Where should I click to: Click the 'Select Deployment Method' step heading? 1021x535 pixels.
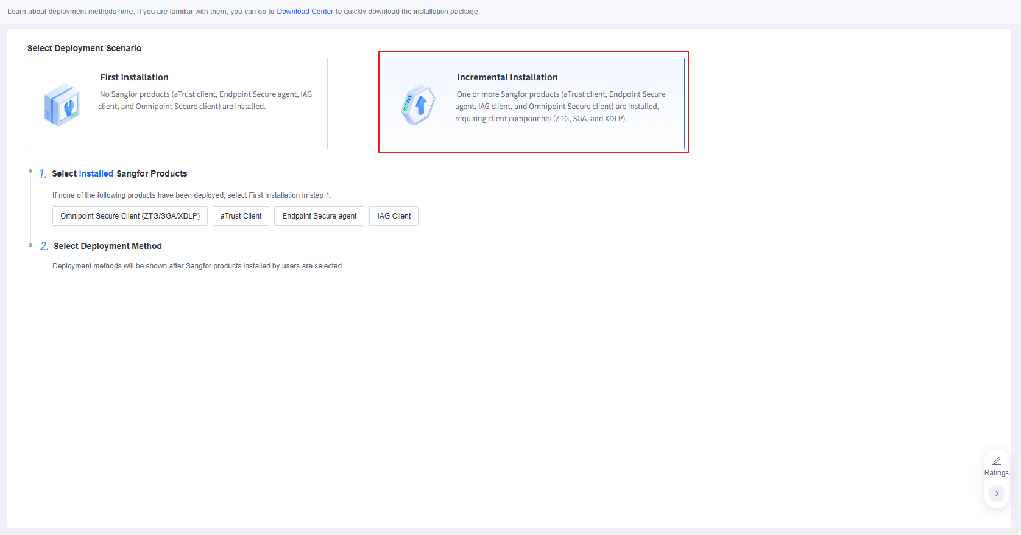tap(108, 246)
